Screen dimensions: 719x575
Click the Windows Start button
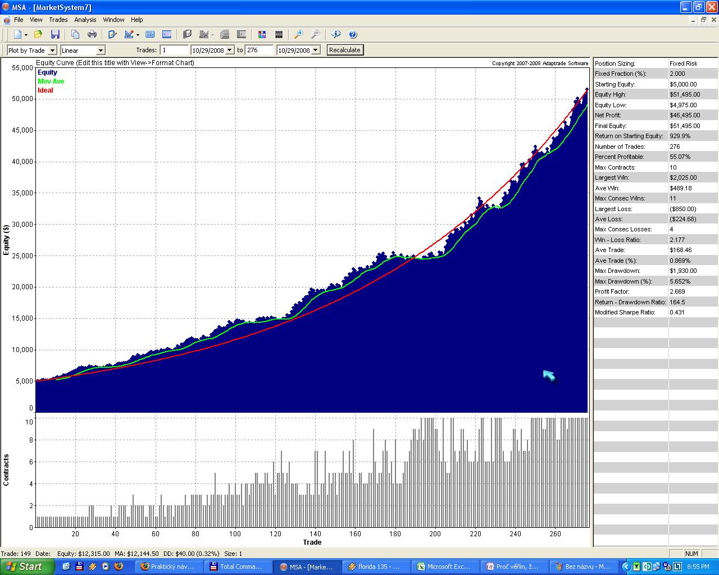click(28, 567)
